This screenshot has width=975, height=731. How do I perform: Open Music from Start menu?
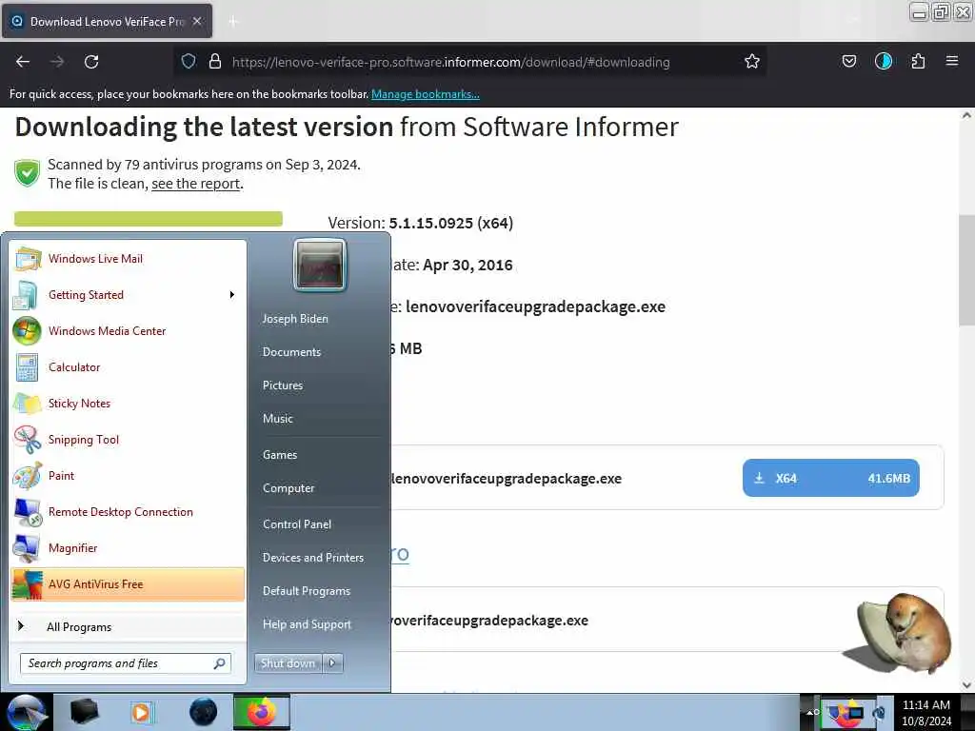click(278, 419)
